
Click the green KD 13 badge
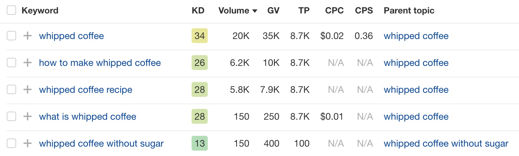200,144
